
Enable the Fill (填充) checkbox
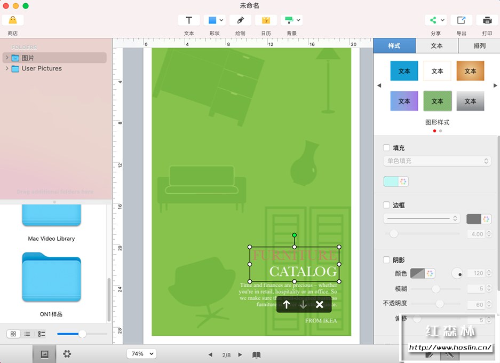386,148
